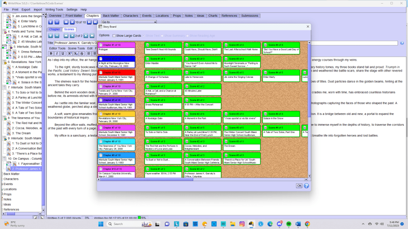Select the Show Reading Age radio button
This screenshot has height=229, width=408.
[x=188, y=35]
